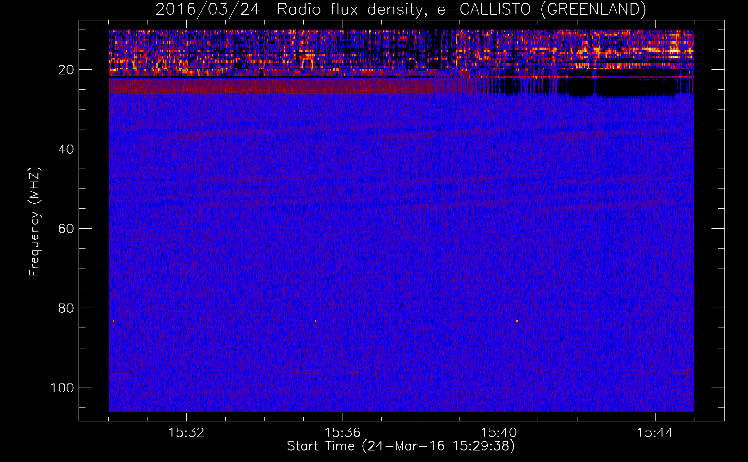Click the 15:44 time tick label
Viewport: 748px width, 462px height.
pyautogui.click(x=655, y=433)
